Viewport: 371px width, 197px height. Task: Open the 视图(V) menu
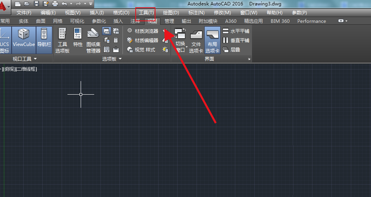(x=72, y=13)
